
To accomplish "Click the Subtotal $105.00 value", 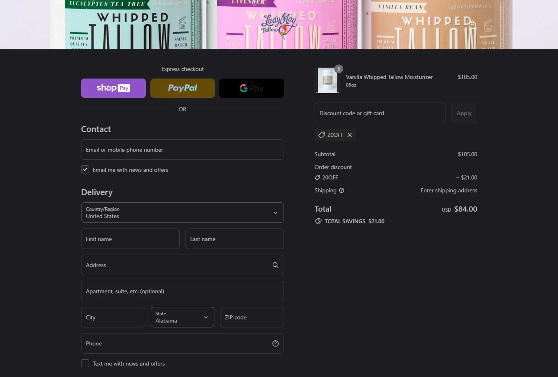I will pyautogui.click(x=468, y=154).
